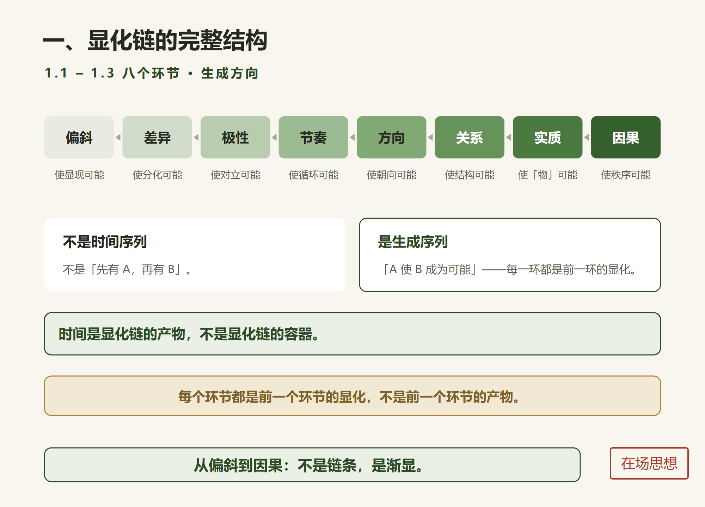This screenshot has height=507, width=705.
Task: Click the tan banner about 每个环节
Action: pos(352,396)
